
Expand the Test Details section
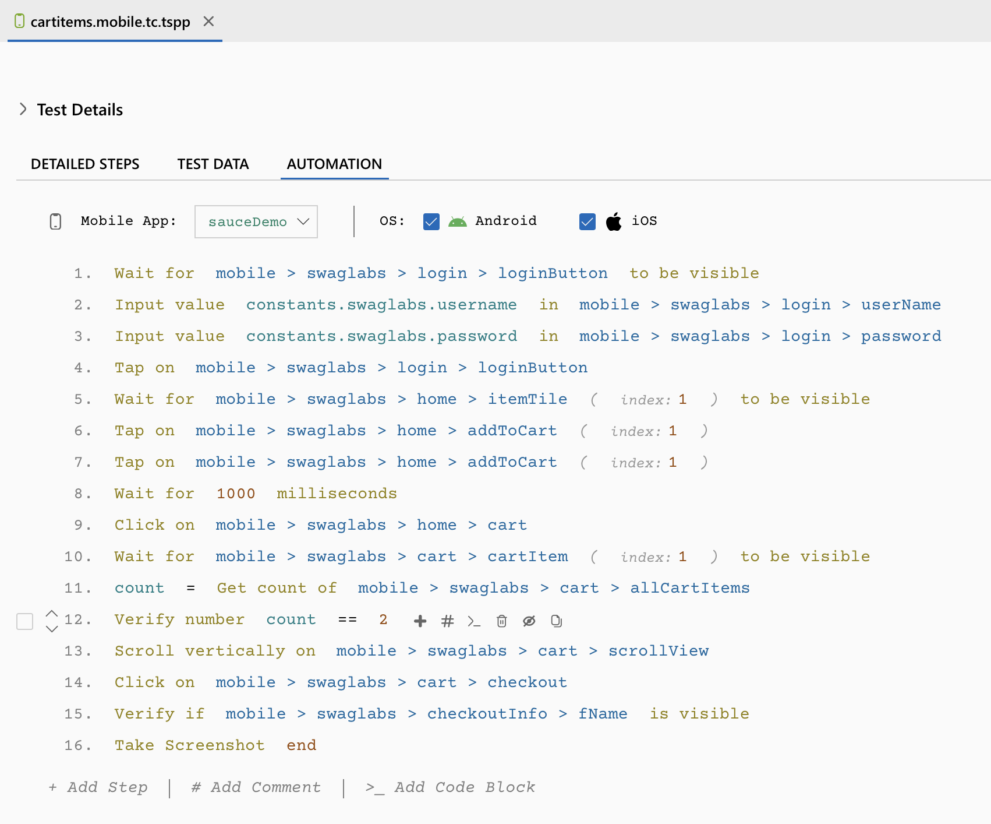click(x=23, y=110)
